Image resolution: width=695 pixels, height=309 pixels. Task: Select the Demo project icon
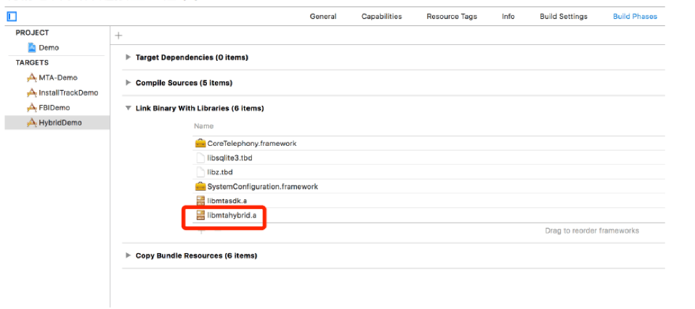32,48
